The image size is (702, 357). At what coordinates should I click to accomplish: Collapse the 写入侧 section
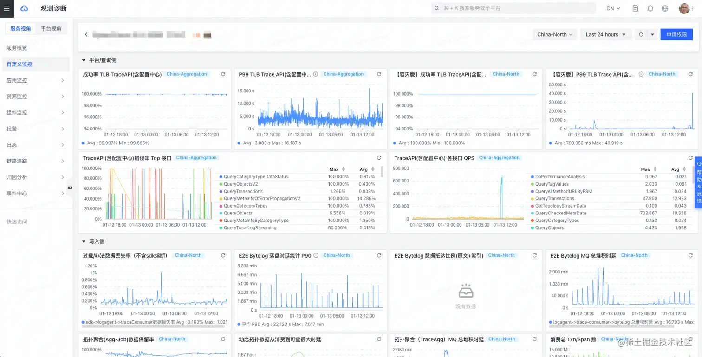click(x=84, y=241)
